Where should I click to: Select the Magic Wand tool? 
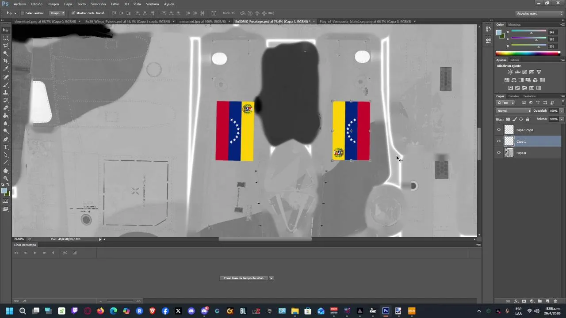tap(6, 53)
